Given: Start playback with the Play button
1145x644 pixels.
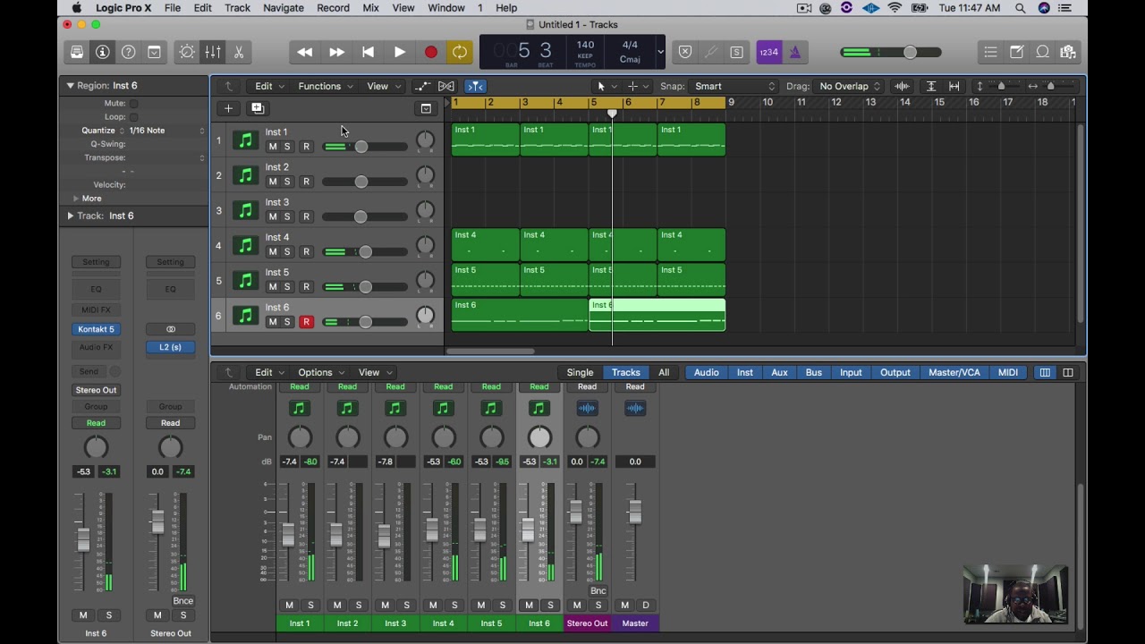Looking at the screenshot, I should coord(400,52).
